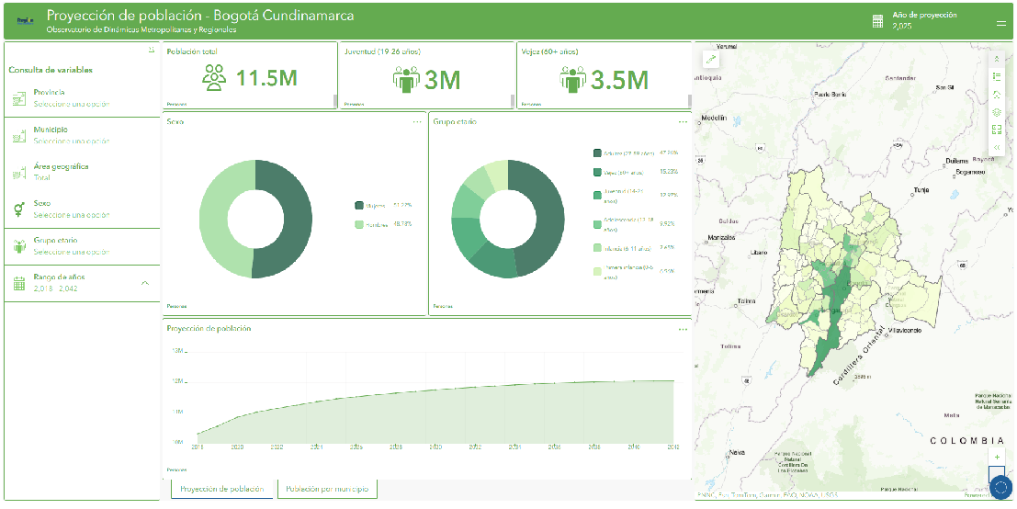
Task: Click the map home extent icon
Action: [997, 96]
